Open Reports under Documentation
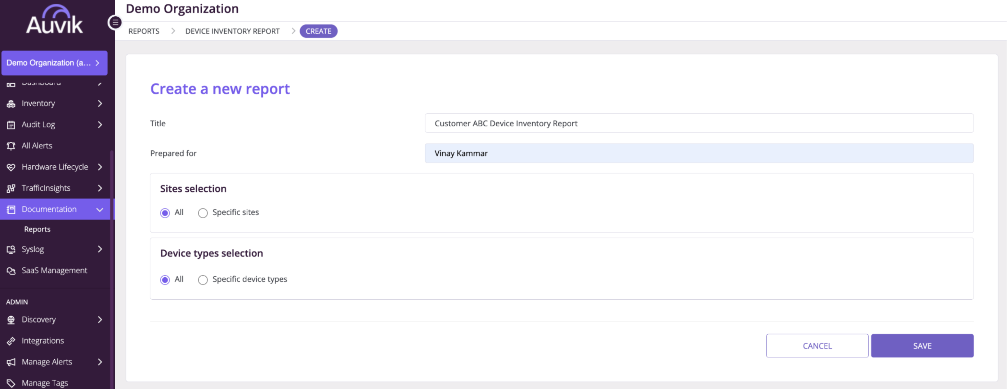 coord(37,229)
